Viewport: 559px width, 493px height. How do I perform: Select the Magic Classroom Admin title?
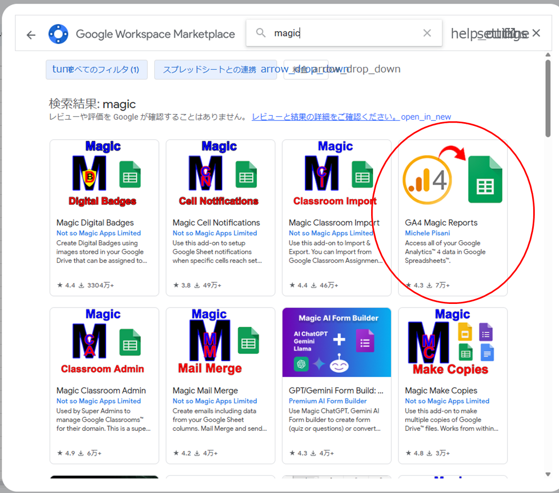(101, 391)
